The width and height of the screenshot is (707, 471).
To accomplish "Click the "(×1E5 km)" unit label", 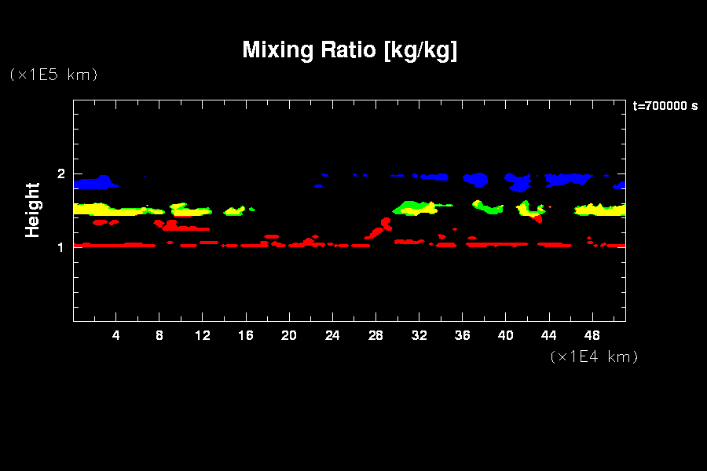I will click(53, 75).
